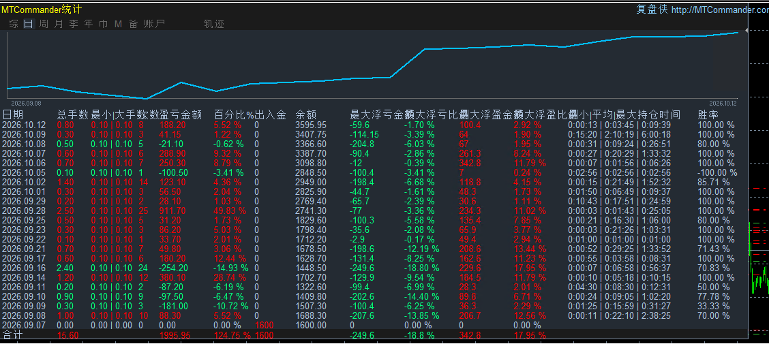The height and width of the screenshot is (344, 769).
Task: Open the 币 symbol tab
Action: (x=104, y=24)
